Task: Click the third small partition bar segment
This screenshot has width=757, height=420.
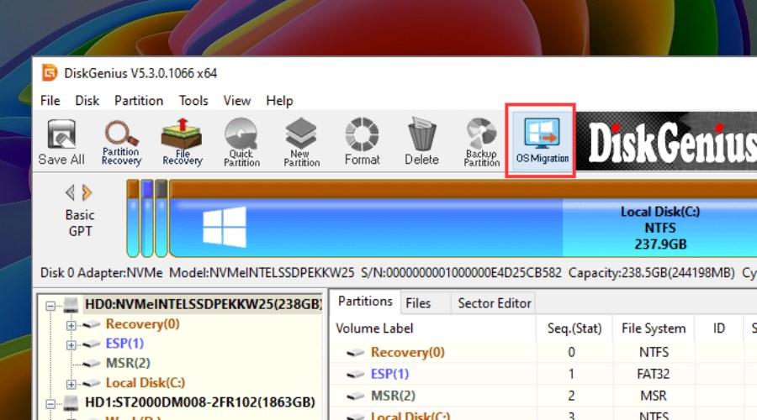Action: [161, 218]
